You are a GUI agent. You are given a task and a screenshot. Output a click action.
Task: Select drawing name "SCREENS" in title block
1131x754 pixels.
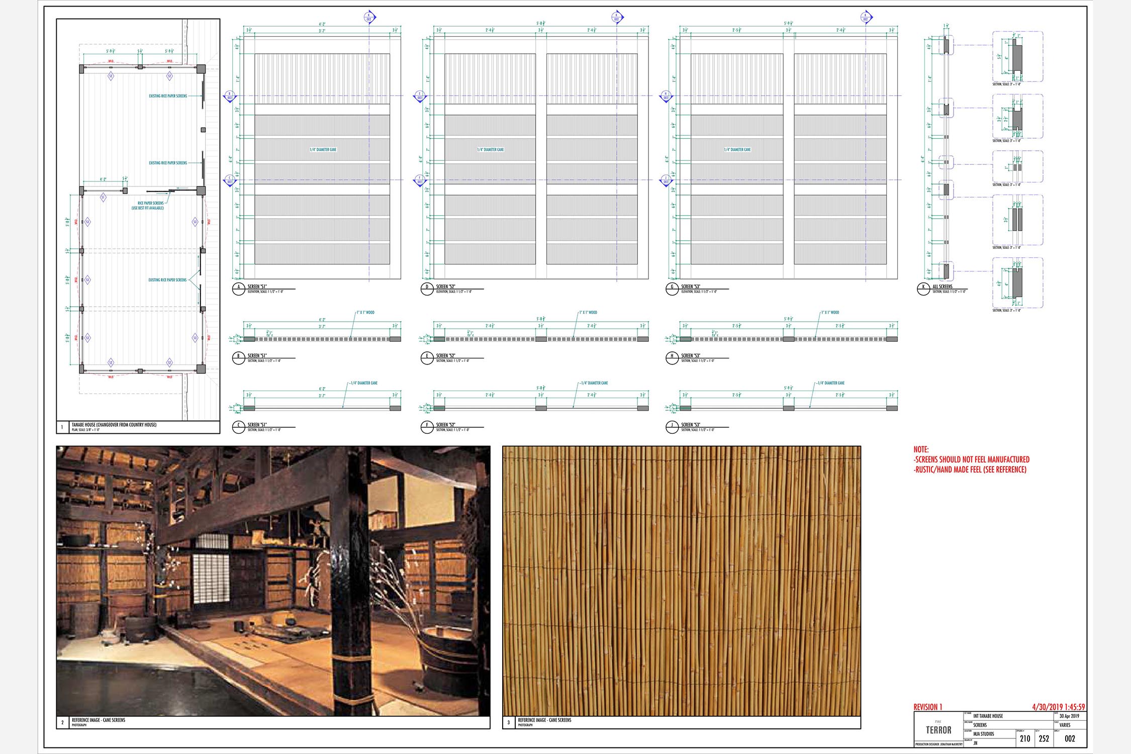pyautogui.click(x=980, y=725)
